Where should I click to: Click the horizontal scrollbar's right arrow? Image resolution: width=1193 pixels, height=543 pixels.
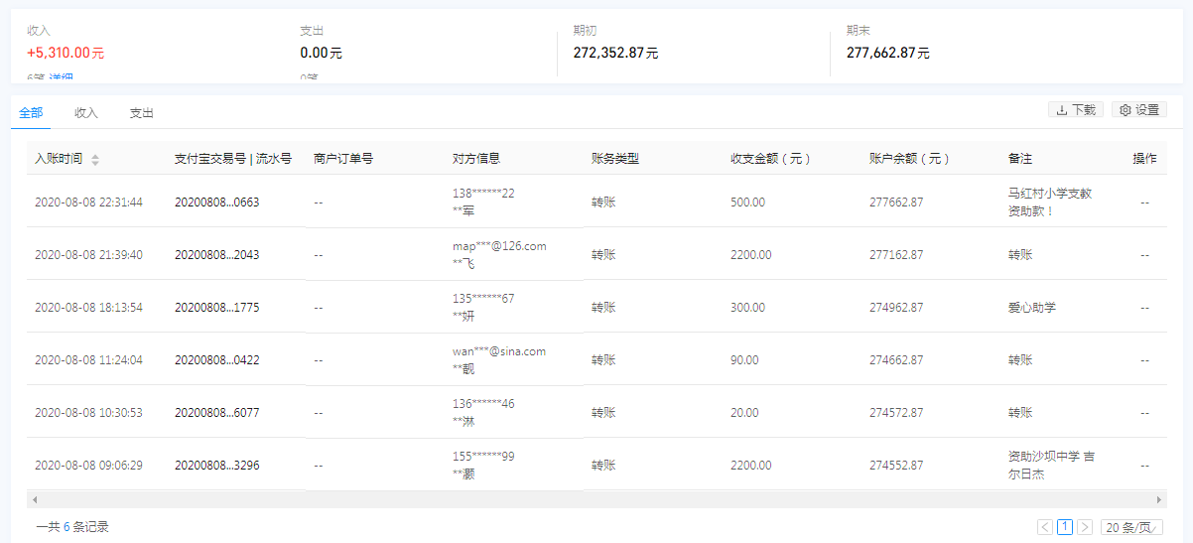[1158, 499]
